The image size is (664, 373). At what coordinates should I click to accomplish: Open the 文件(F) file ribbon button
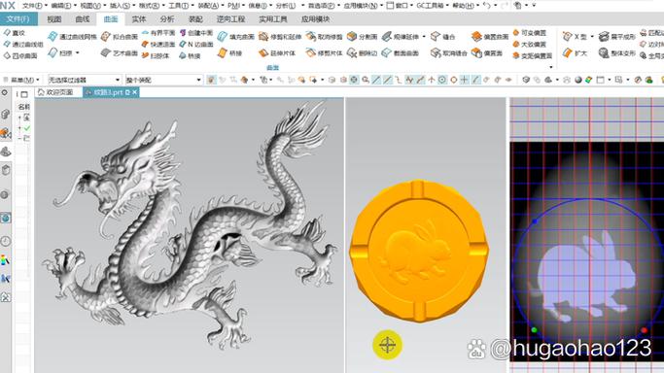(18, 19)
